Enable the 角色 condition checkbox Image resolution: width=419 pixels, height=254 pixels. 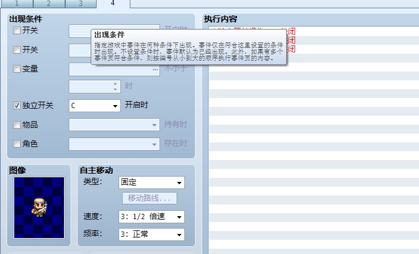click(x=17, y=144)
